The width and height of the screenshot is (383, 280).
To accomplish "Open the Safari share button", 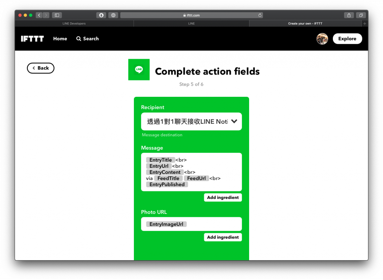I will [x=349, y=15].
